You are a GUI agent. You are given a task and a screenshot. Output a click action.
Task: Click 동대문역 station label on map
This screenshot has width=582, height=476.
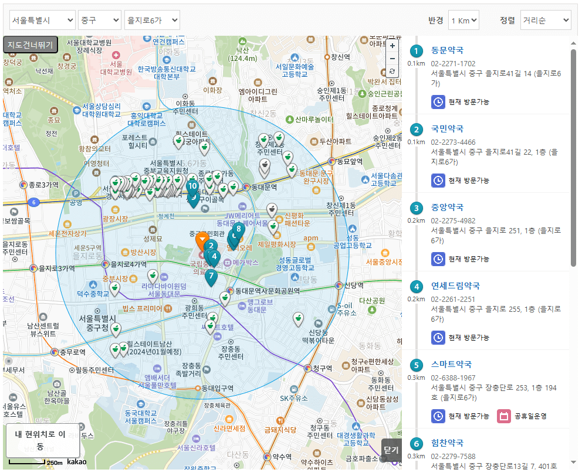pyautogui.click(x=264, y=188)
